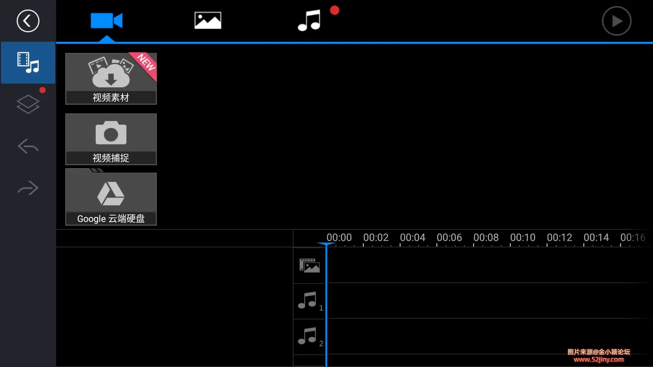Click the playhead marker on timeline
This screenshot has height=367, width=653.
(326, 244)
